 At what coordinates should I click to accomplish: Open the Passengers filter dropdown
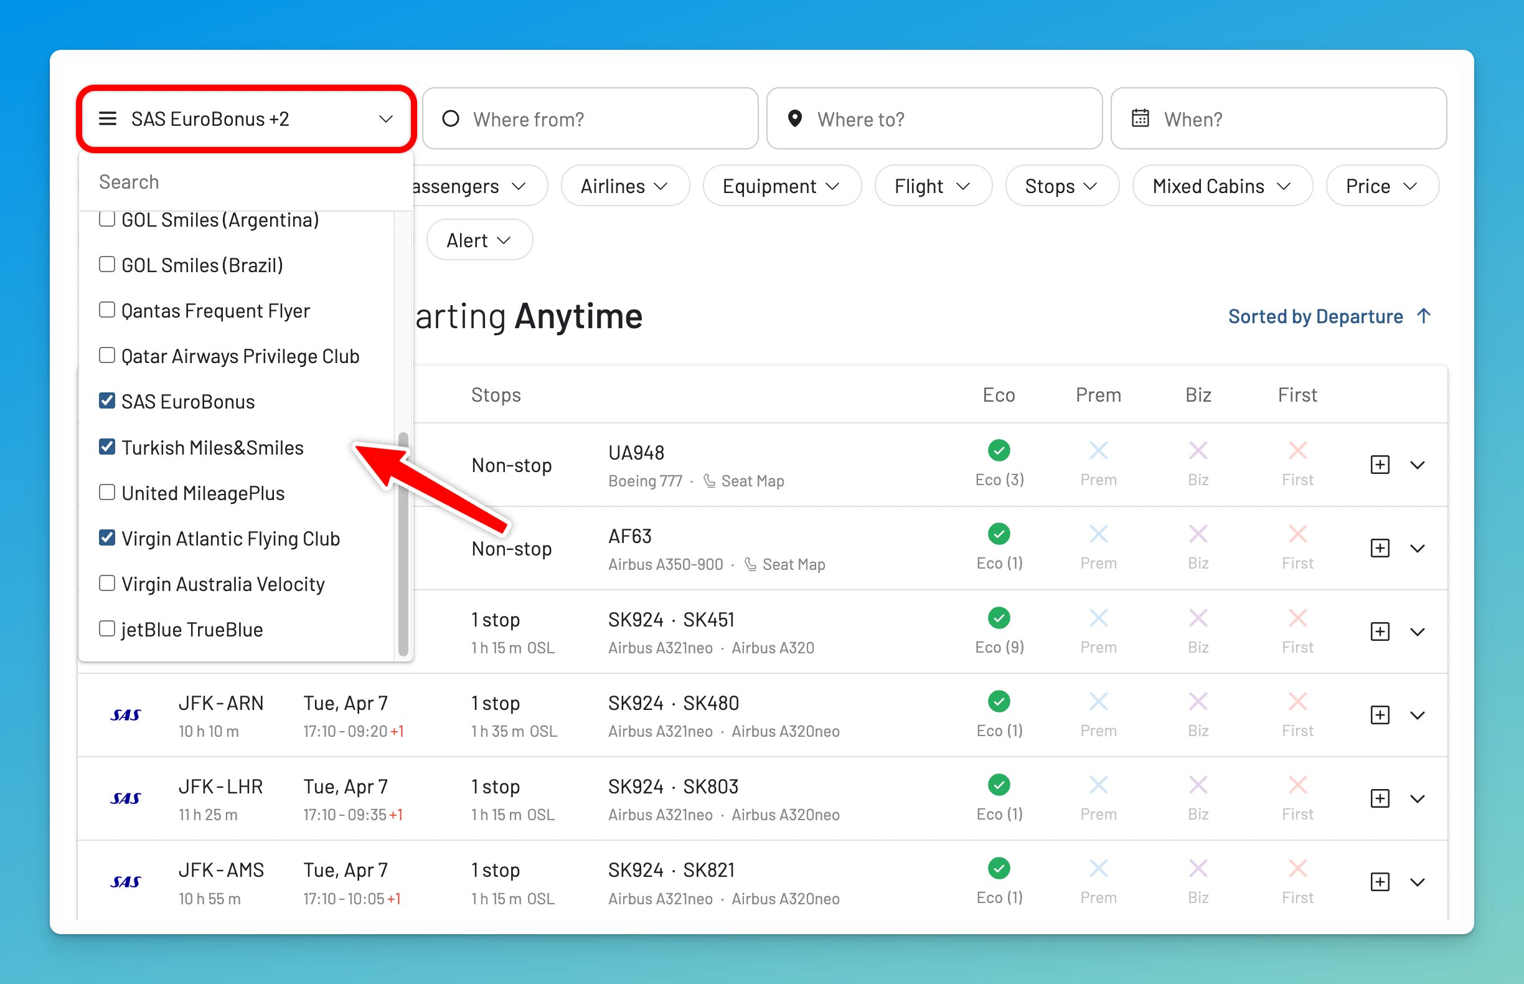tap(481, 186)
